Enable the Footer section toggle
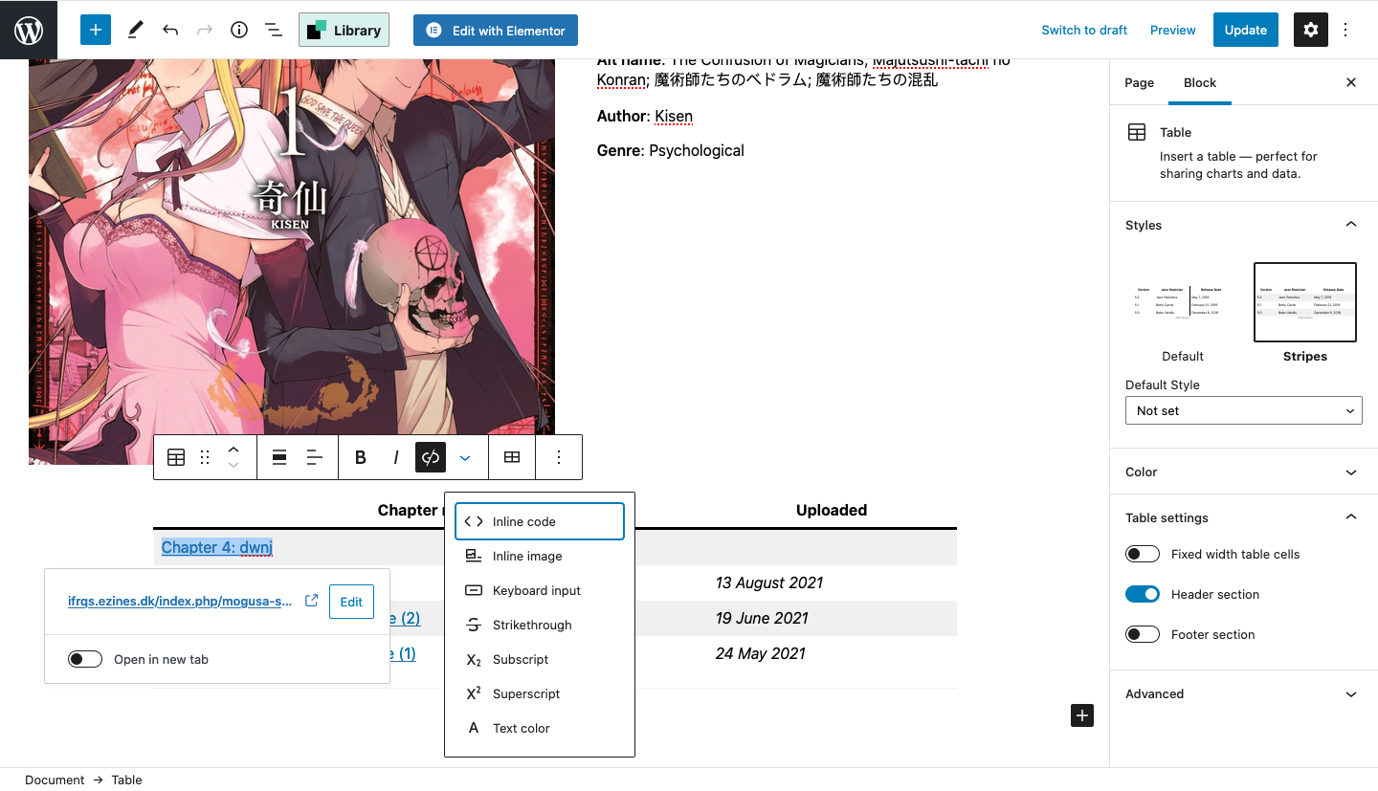Screen dimensions: 1378x791 pyautogui.click(x=1143, y=634)
